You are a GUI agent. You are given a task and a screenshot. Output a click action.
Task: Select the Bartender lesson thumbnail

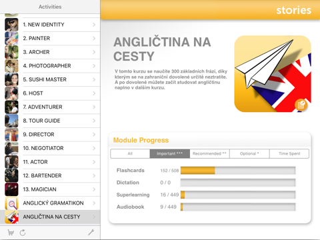click(x=11, y=175)
